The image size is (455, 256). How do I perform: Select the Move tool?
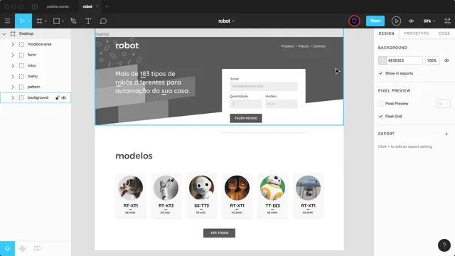pyautogui.click(x=22, y=21)
